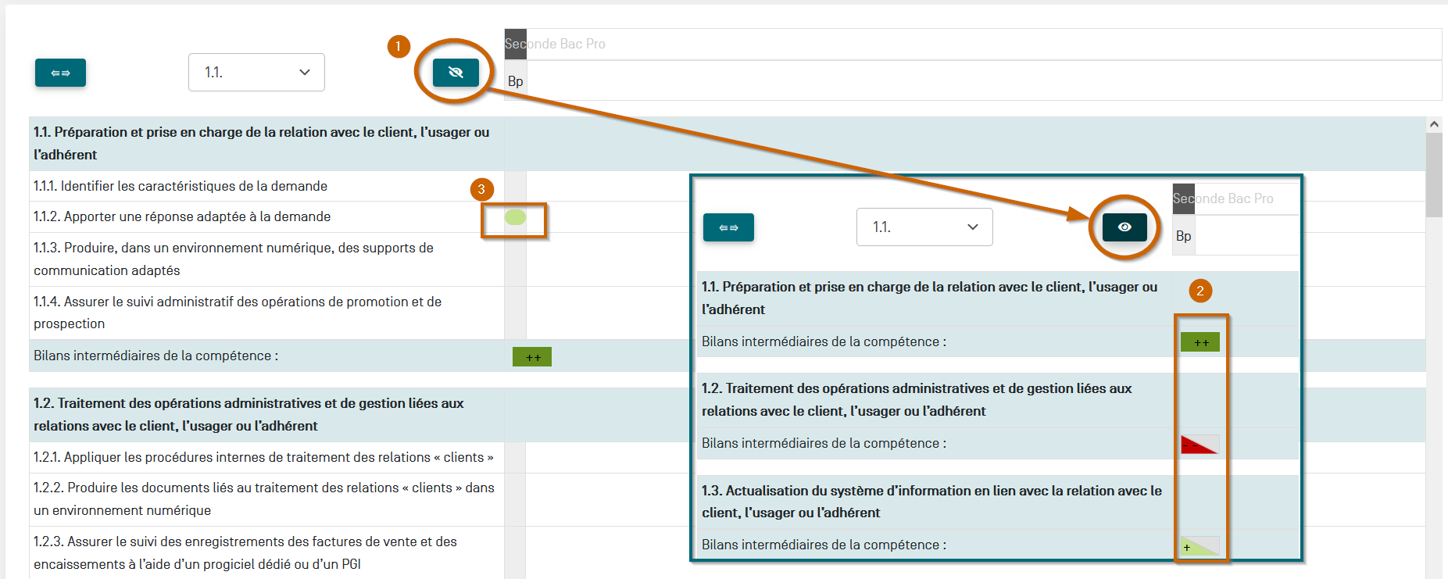
Task: Click the orange numbered marker 3
Action: pyautogui.click(x=481, y=189)
